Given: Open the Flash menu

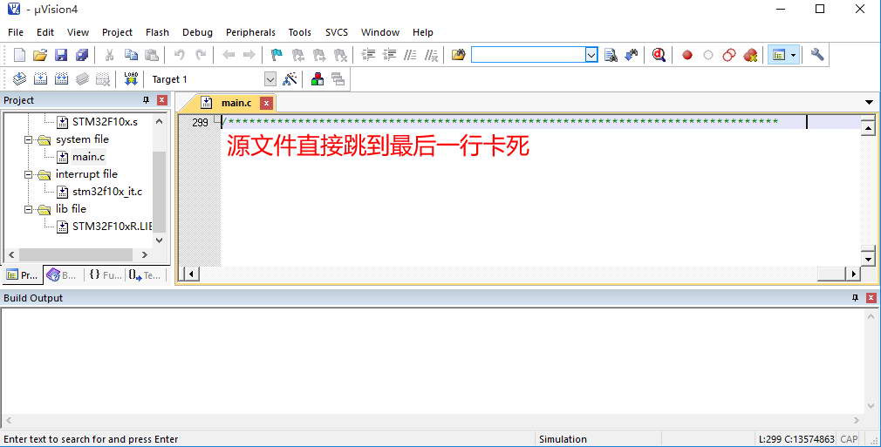Looking at the screenshot, I should pos(157,32).
